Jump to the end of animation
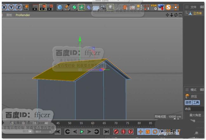This screenshot has height=140, width=206. [106, 131]
